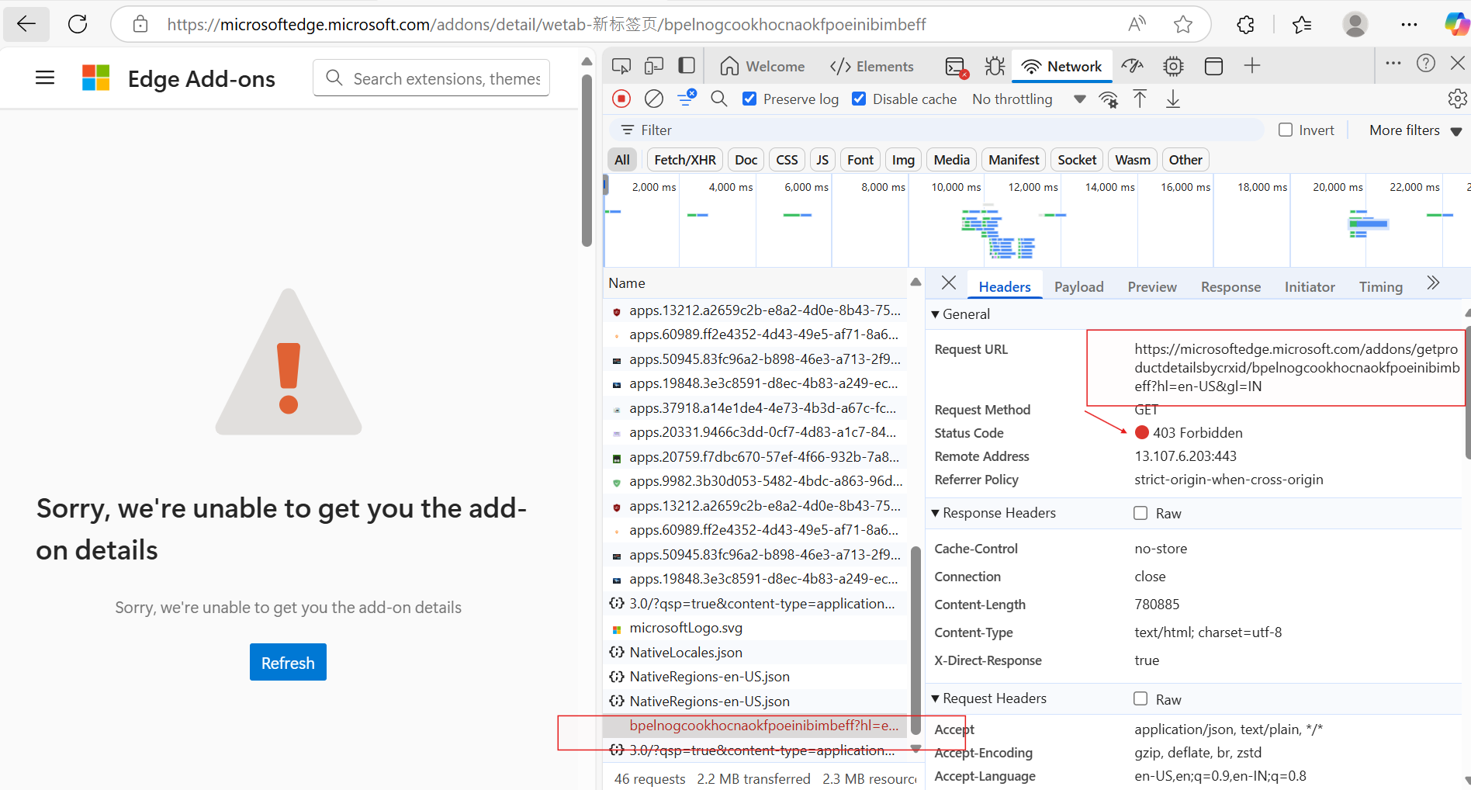Viewport: 1471px width, 790px height.
Task: Select the failed bpelnogcookhocnaokfpoeinibimbeff request
Action: tap(755, 726)
